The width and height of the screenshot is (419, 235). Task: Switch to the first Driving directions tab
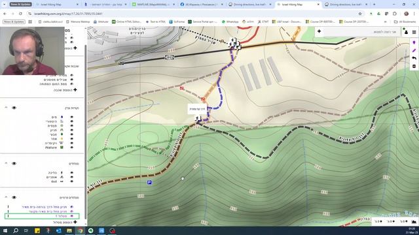point(249,5)
